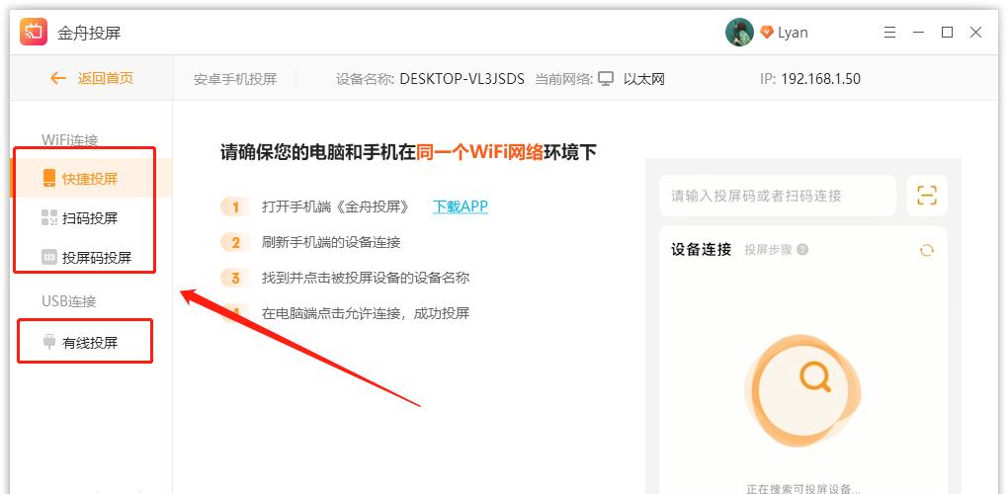Viewport: 1008px width, 494px height.
Task: Click the question mark next to 投屏步骤
Action: 802,250
